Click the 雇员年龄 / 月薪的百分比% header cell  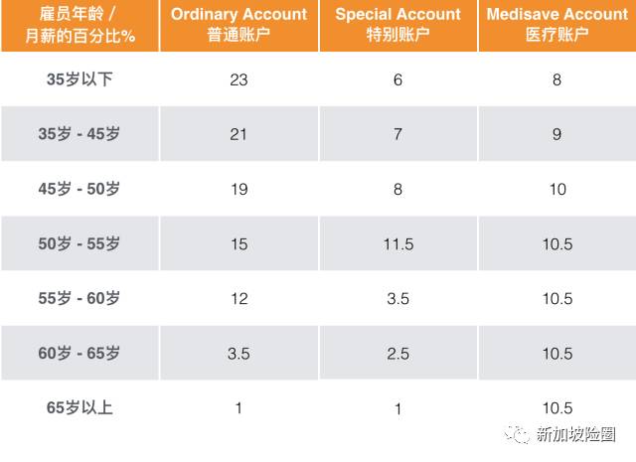pyautogui.click(x=79, y=24)
